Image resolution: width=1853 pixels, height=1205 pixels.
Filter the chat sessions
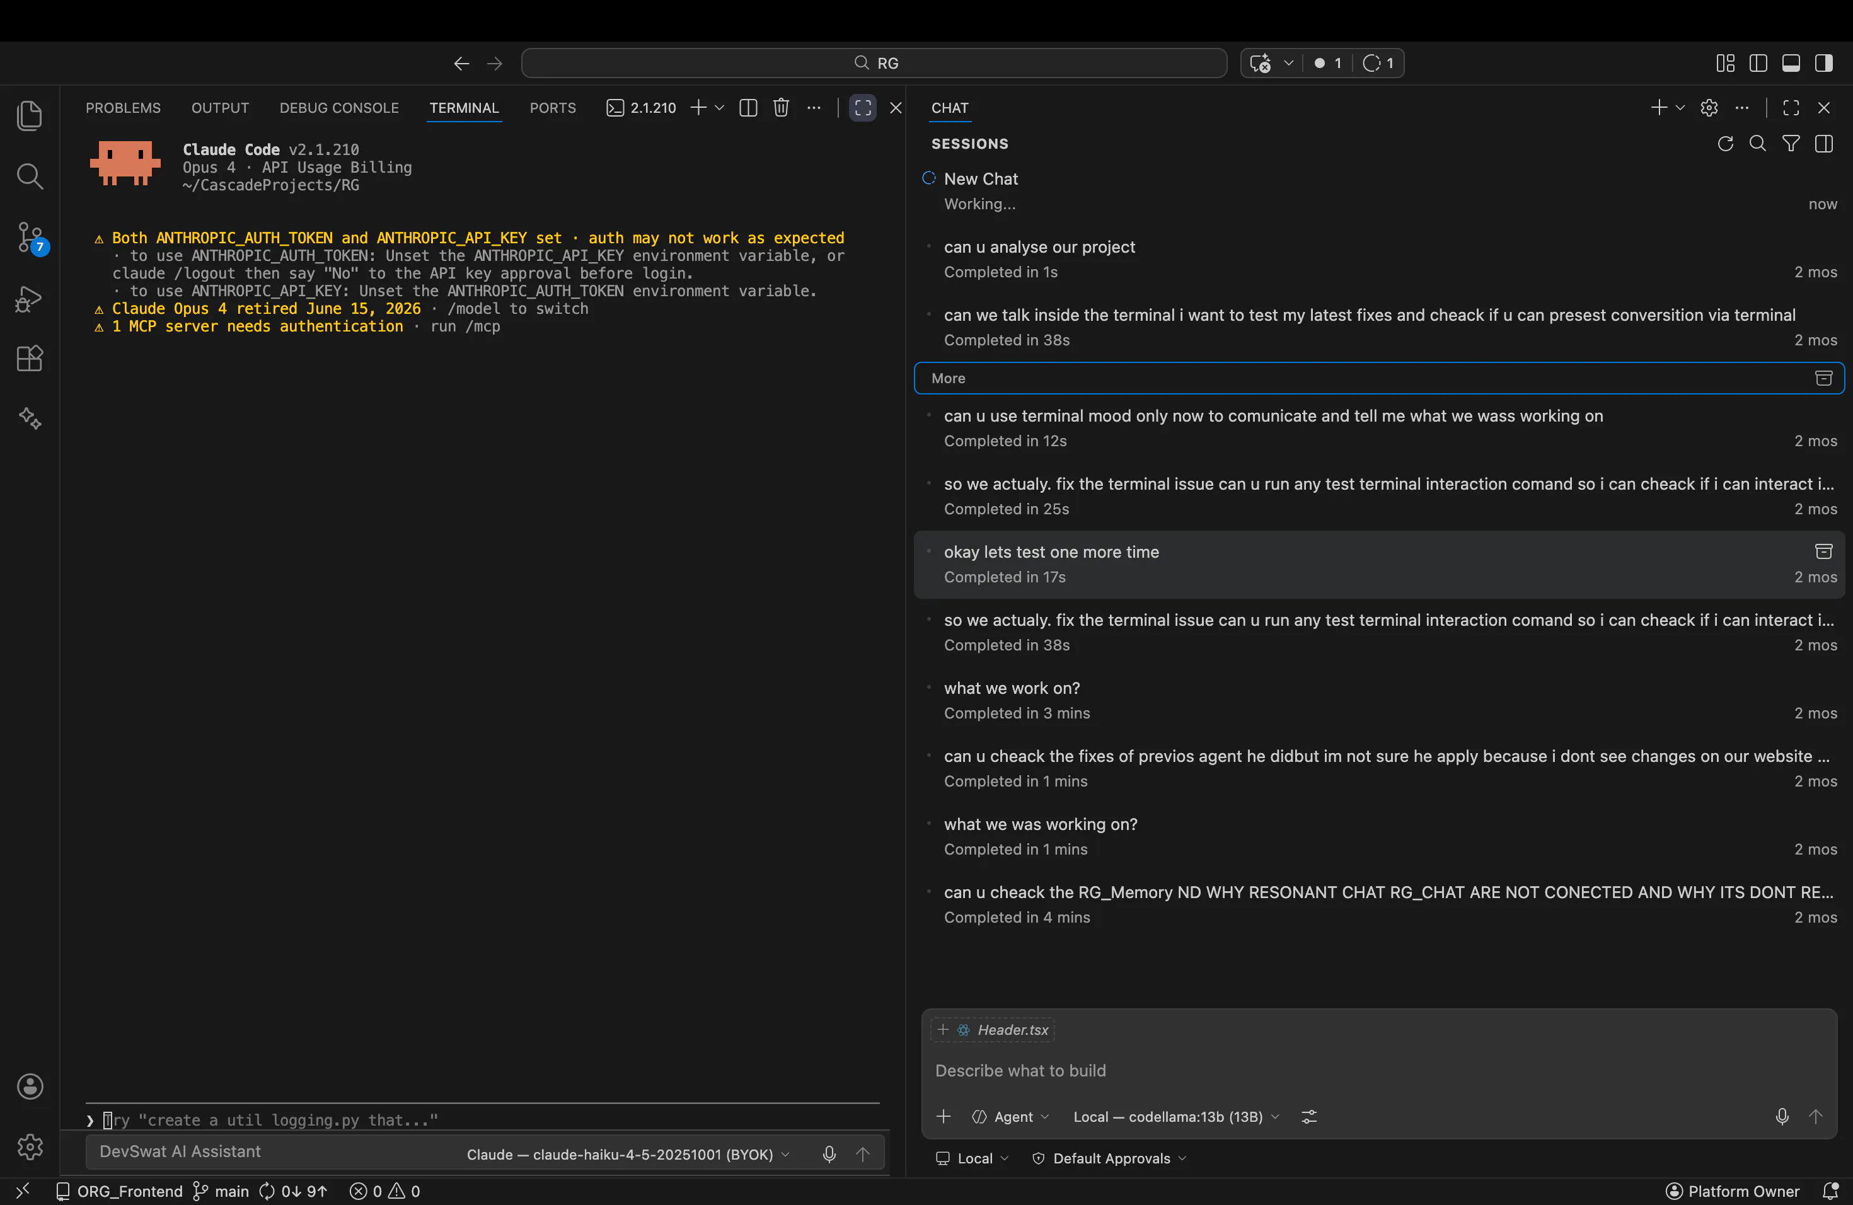pos(1791,143)
